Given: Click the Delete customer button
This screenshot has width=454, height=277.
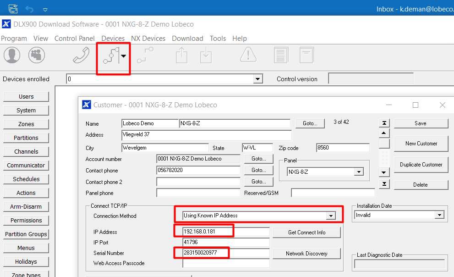Looking at the screenshot, I should point(421,185).
